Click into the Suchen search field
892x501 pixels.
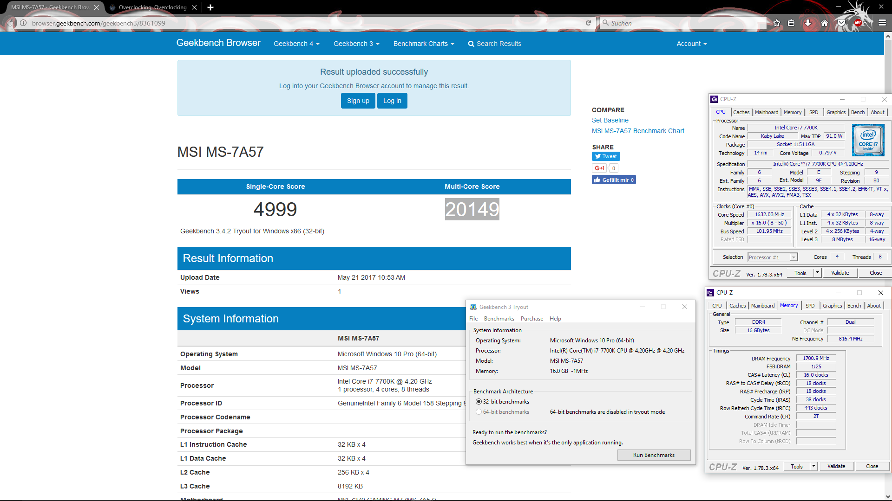point(683,23)
